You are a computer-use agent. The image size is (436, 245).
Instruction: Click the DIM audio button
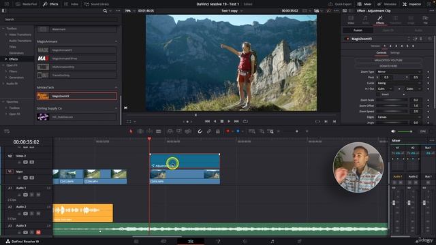[x=423, y=131]
